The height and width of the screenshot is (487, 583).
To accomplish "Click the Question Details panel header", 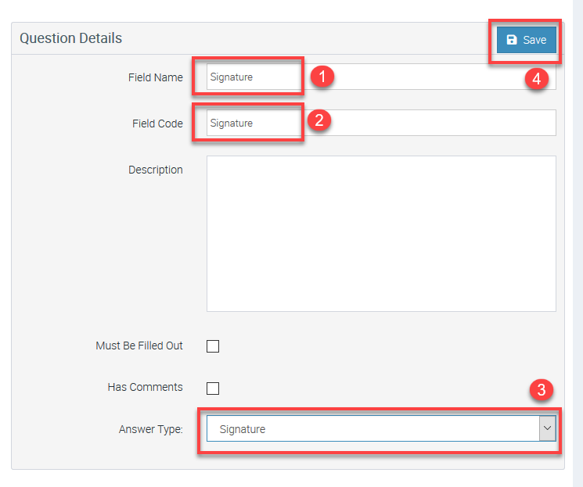I will (71, 38).
